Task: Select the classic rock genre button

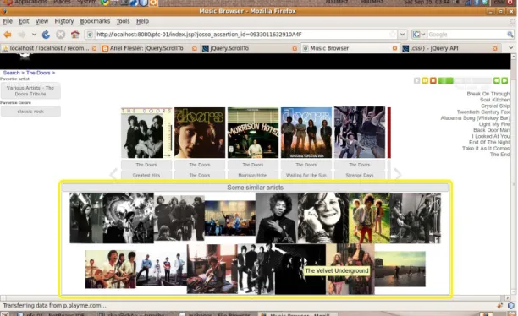Action: (30, 112)
